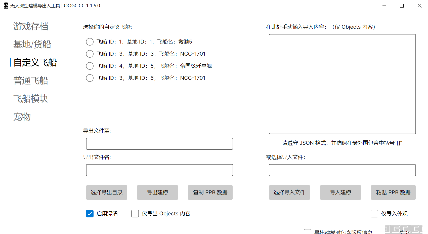Open the 基地/货船 section
Image resolution: width=428 pixels, height=234 pixels.
tap(32, 45)
